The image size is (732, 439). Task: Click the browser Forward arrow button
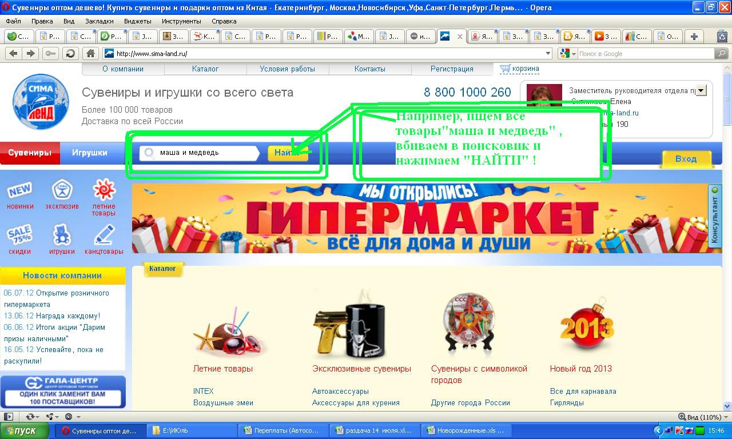(31, 53)
